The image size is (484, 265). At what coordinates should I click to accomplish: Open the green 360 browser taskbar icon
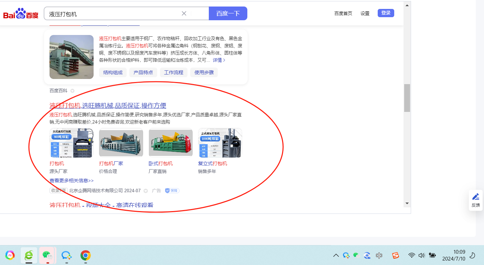(x=29, y=255)
